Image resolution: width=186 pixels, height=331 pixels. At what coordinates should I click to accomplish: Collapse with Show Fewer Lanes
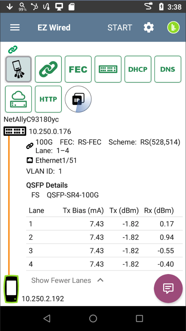click(61, 280)
